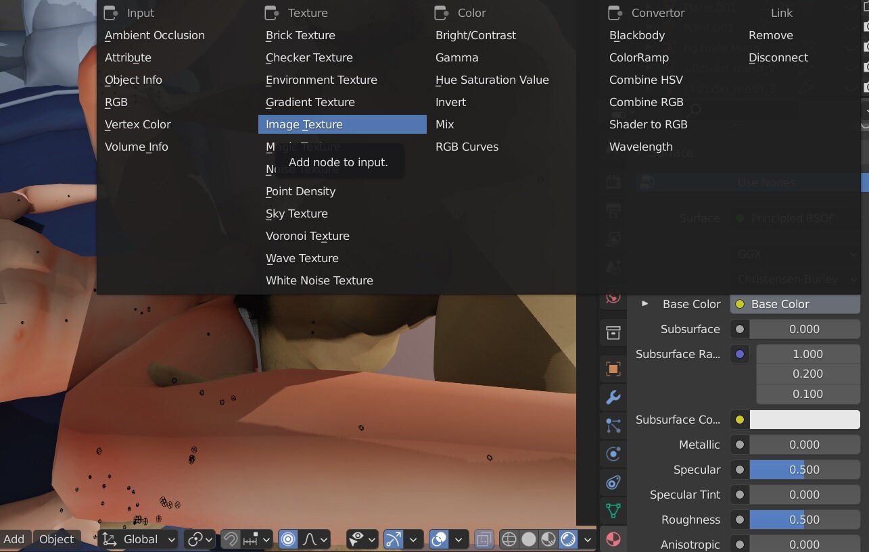The image size is (869, 552).
Task: Click the Texture column header icon
Action: click(272, 13)
